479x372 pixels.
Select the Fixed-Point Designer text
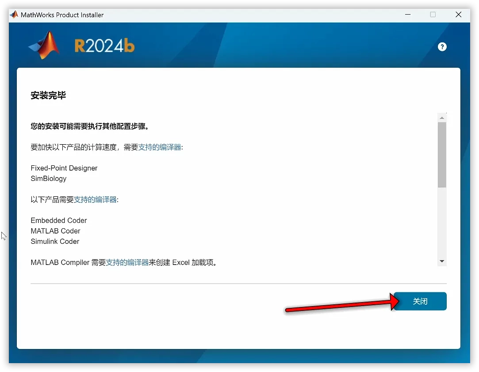[x=64, y=168]
